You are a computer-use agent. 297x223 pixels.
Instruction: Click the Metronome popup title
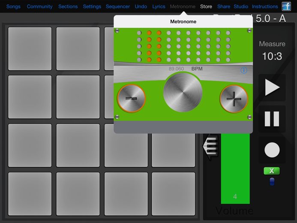click(x=183, y=21)
